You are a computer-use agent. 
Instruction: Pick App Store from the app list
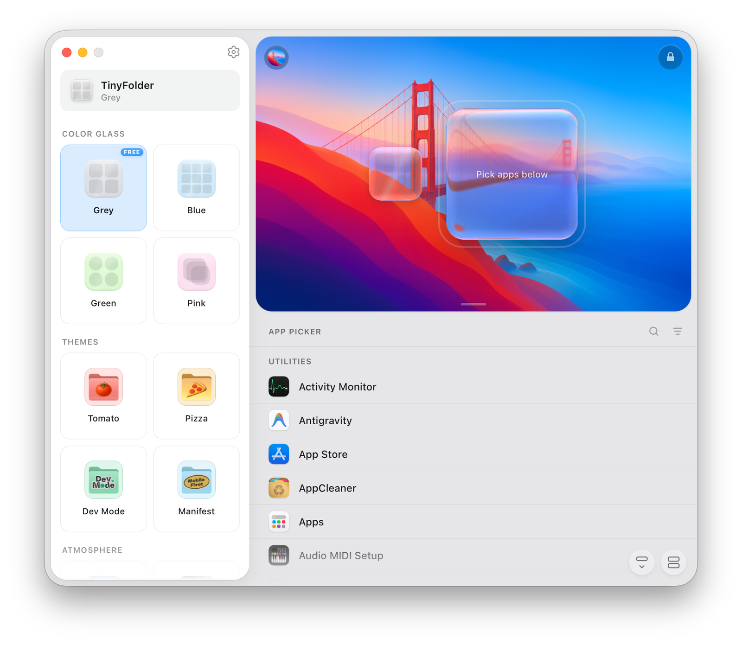[473, 454]
